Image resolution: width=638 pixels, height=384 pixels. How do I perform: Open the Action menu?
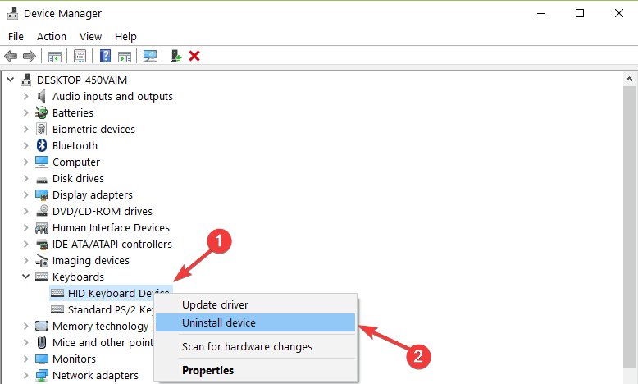52,37
